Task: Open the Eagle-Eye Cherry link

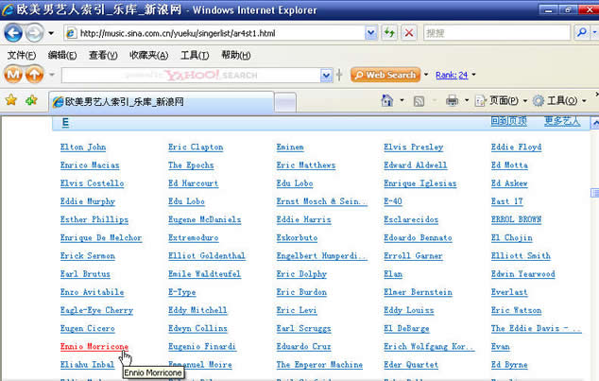Action: tap(96, 310)
